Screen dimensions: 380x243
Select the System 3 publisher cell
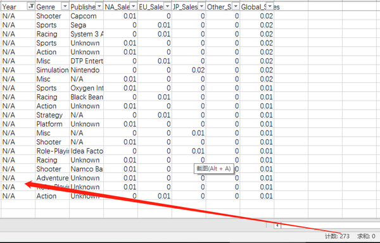tap(87, 34)
